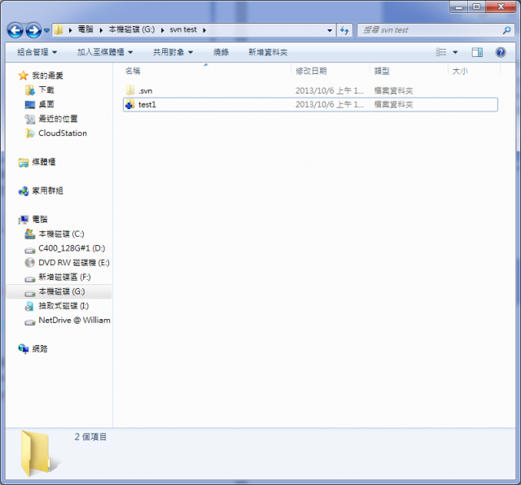Change view with the view icon
Image resolution: width=521 pixels, height=485 pixels.
(x=441, y=52)
